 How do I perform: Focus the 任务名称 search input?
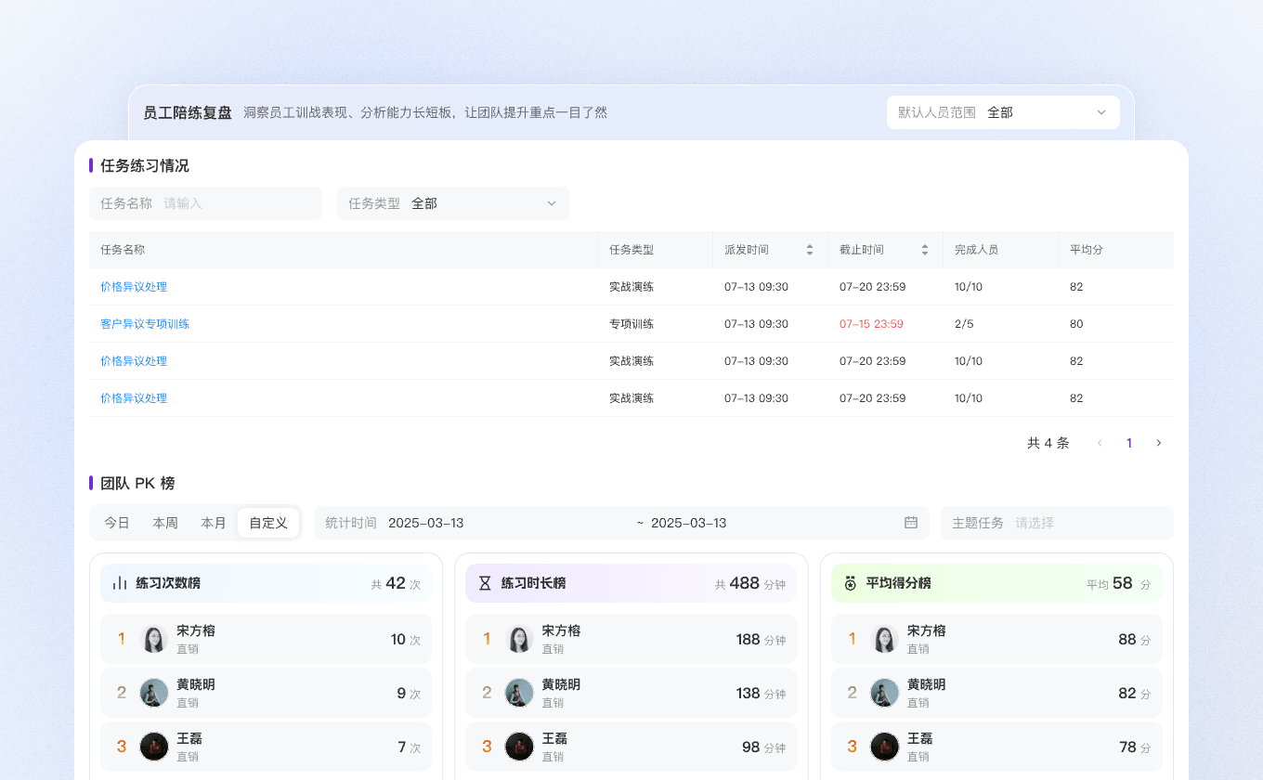tap(205, 203)
